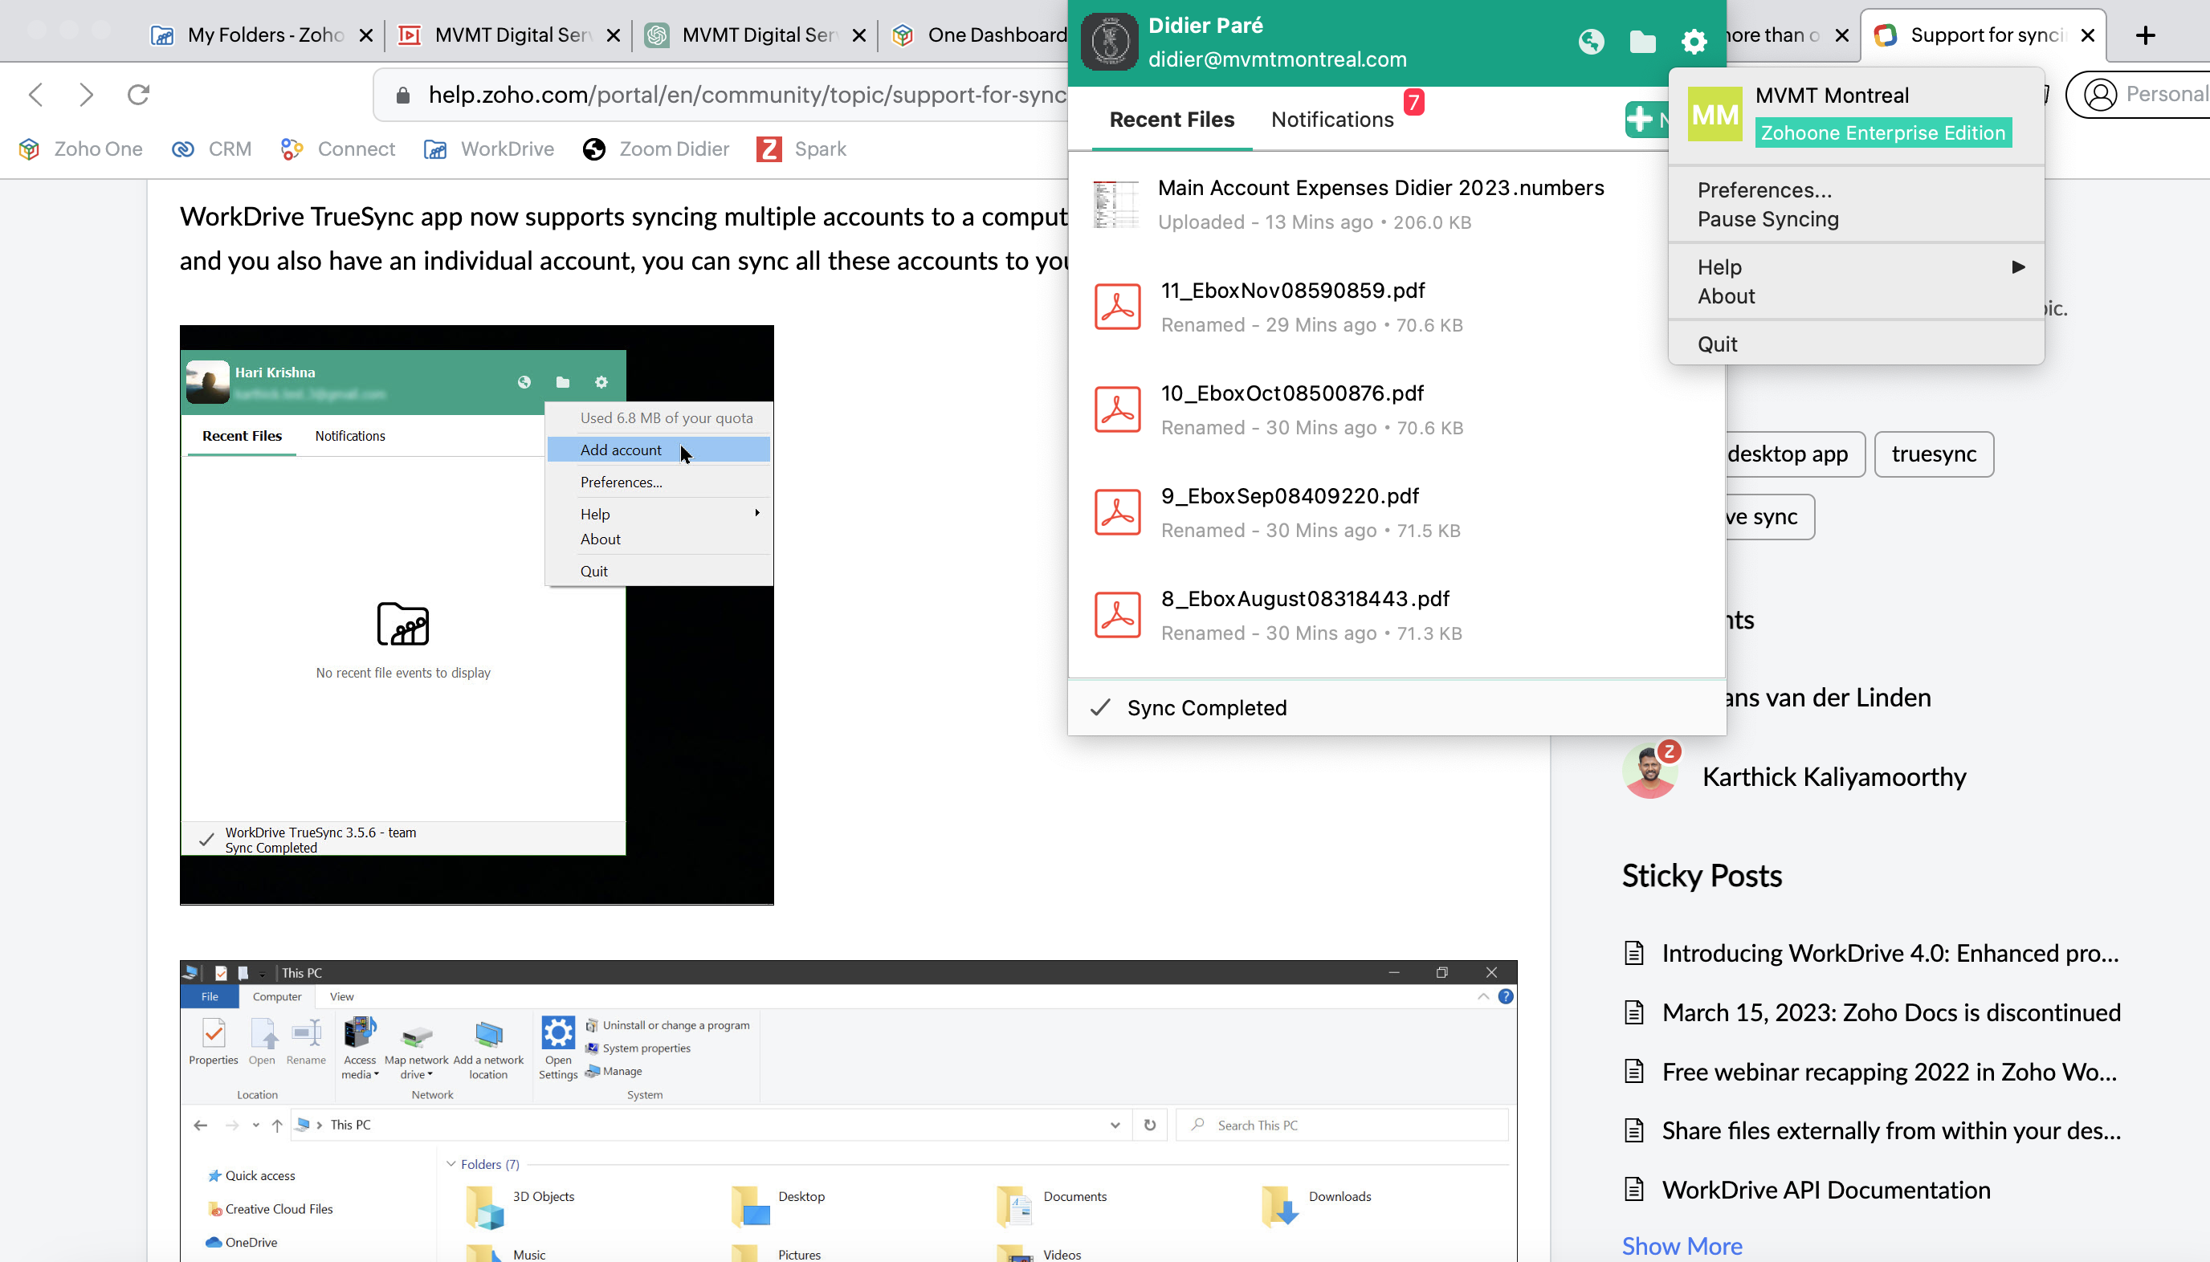
Task: Open the WorkDrive sync folder icon
Action: coord(1642,41)
